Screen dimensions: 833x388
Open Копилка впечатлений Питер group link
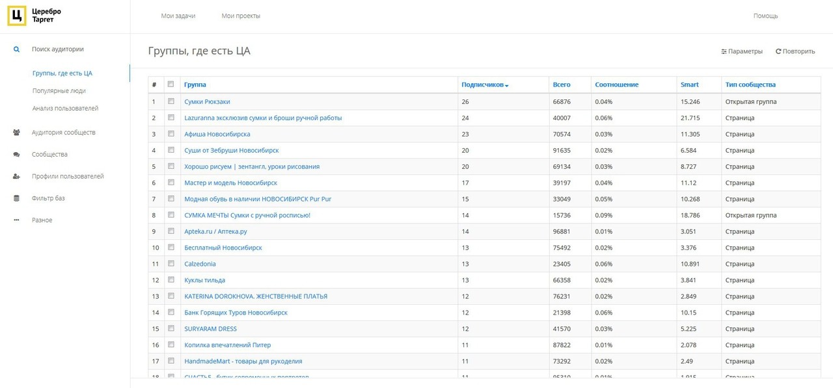click(227, 346)
